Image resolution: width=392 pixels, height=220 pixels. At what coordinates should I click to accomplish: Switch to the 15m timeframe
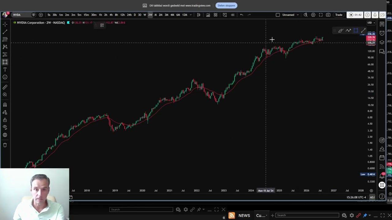pyautogui.click(x=86, y=15)
